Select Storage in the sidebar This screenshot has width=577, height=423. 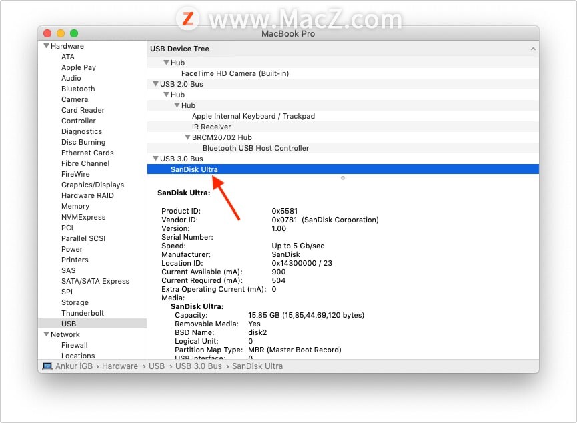click(75, 302)
